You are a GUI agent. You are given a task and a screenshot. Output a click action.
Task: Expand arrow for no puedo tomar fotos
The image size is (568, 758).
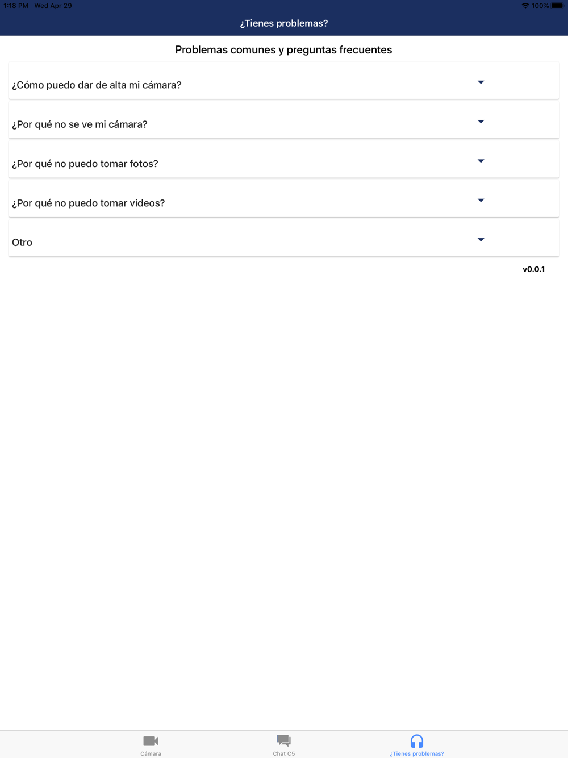click(x=481, y=161)
